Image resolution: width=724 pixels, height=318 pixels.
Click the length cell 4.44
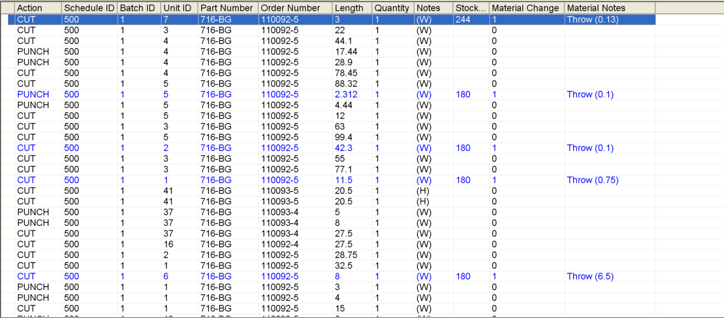click(343, 105)
